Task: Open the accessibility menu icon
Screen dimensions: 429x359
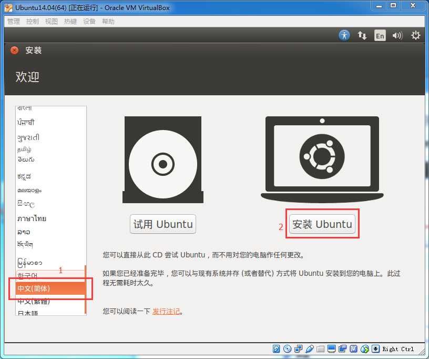Action: point(344,35)
